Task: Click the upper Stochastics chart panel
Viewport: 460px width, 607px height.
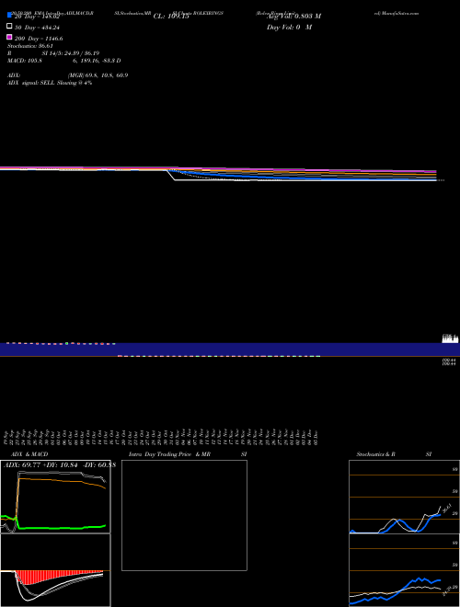Action: 404,497
